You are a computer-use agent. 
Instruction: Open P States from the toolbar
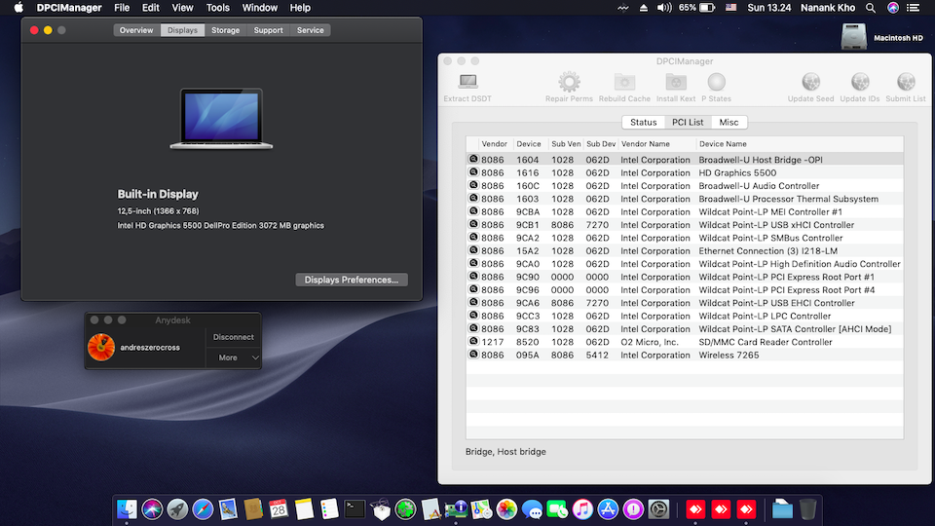pos(716,82)
